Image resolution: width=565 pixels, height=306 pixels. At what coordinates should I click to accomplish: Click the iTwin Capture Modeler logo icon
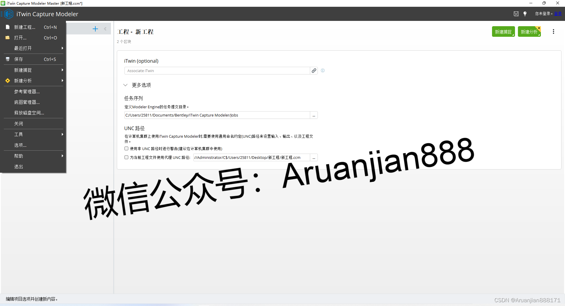[9, 14]
